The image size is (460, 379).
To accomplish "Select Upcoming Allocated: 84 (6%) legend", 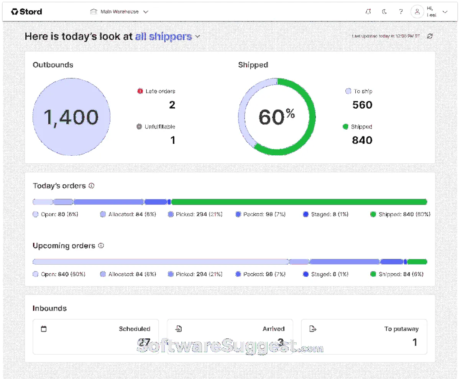I will tap(128, 274).
